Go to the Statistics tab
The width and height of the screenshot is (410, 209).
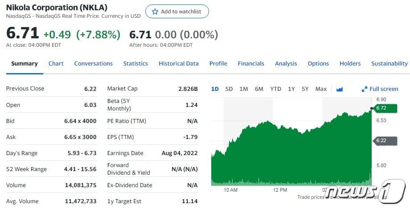tap(135, 64)
